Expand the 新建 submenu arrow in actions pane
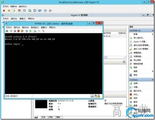155x120 pixels. [153, 34]
